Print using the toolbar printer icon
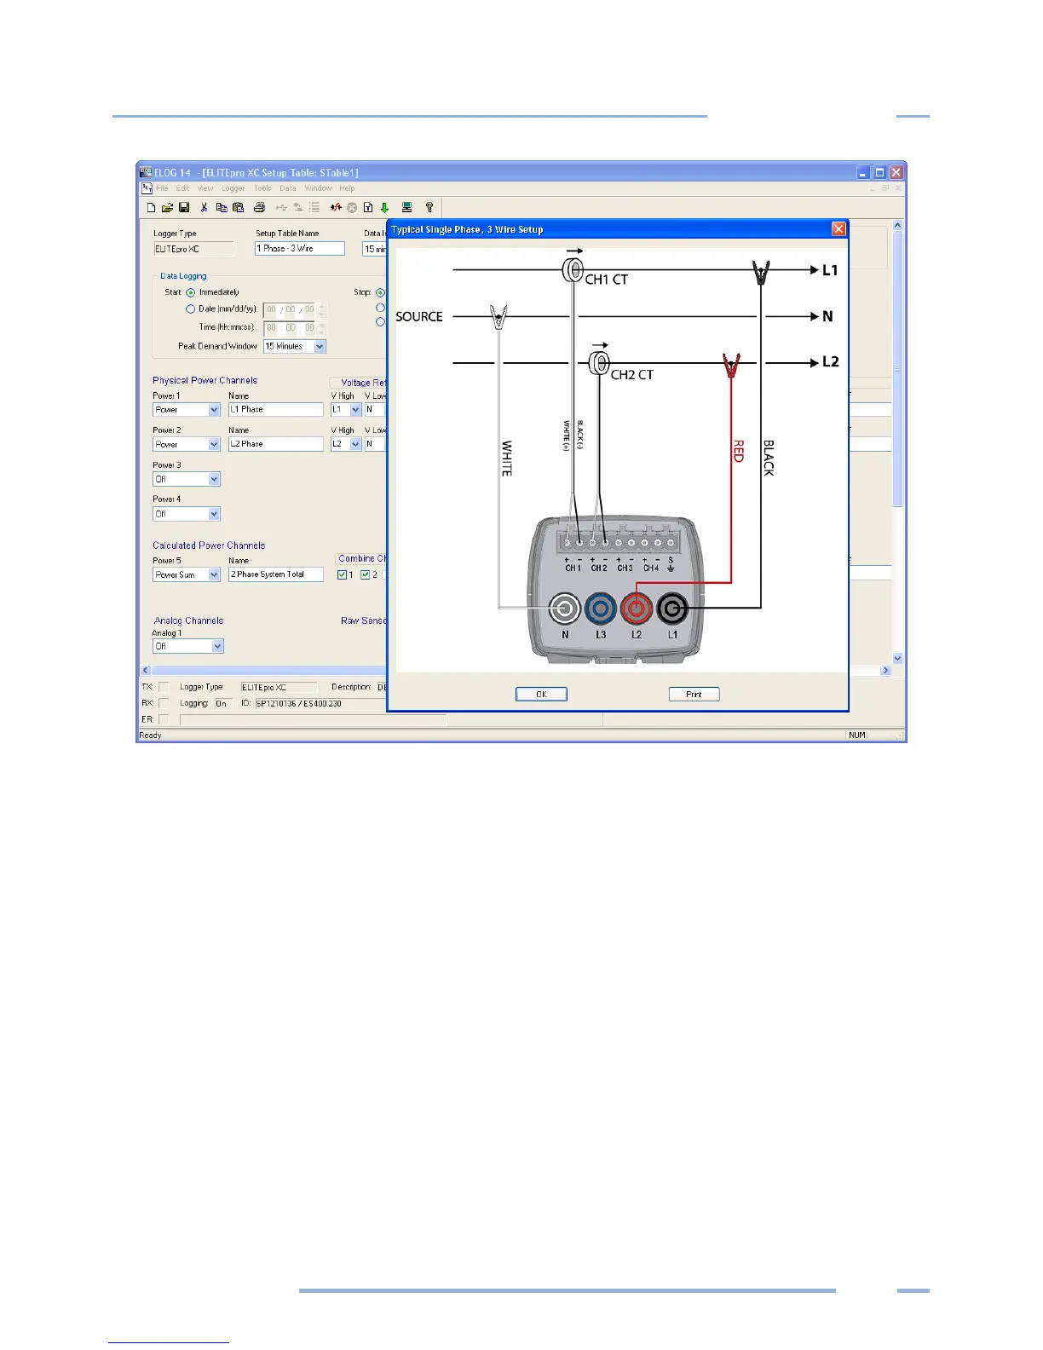 (x=259, y=207)
